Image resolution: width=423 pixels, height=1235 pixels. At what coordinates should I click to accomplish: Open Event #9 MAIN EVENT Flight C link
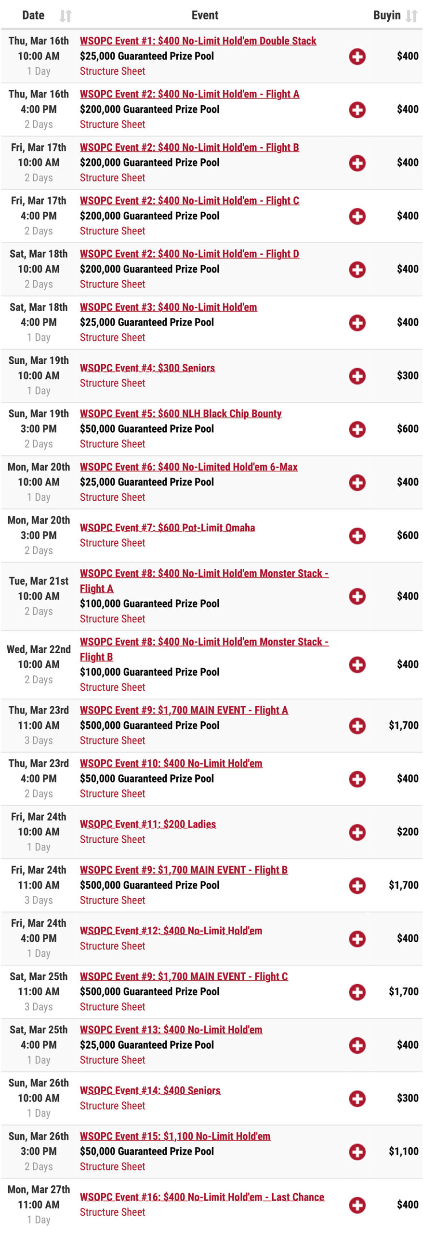click(184, 976)
